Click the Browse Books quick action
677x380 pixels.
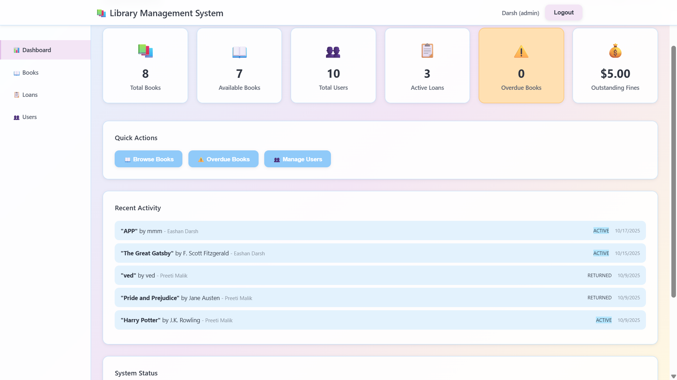[x=149, y=159]
